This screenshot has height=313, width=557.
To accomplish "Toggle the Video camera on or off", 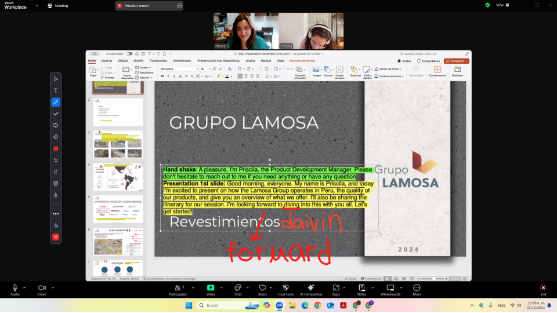I will 42,290.
